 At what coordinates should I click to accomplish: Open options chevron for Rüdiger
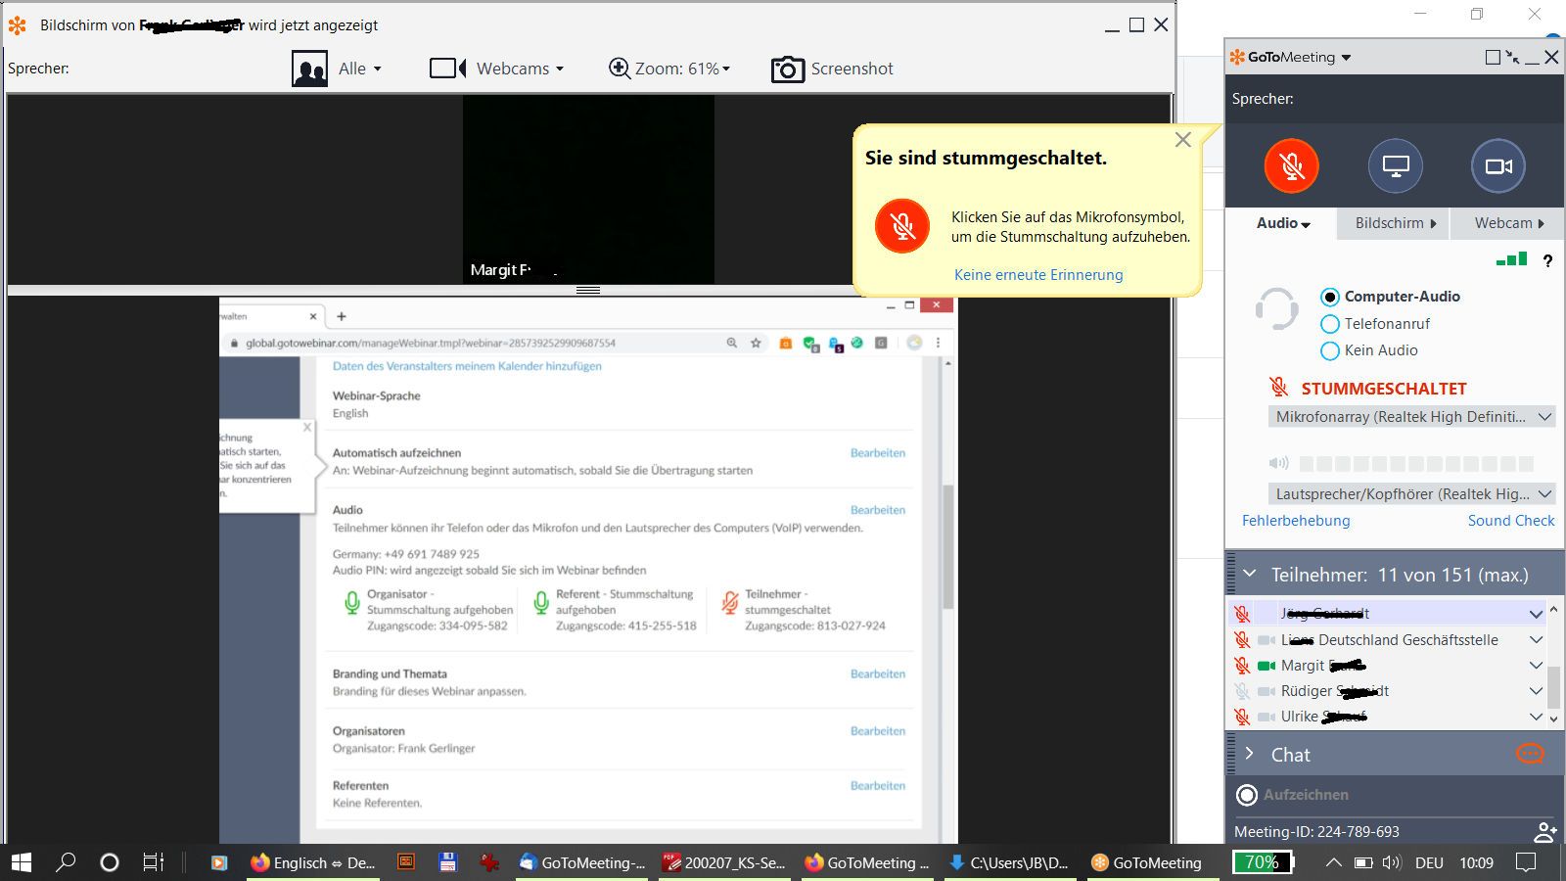[x=1536, y=690]
